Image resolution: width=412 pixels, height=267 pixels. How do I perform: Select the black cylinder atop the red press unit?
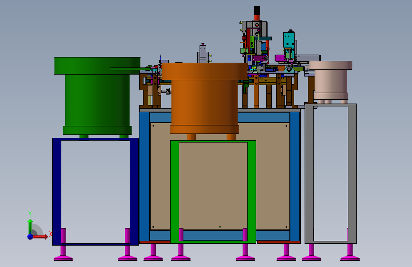click(x=257, y=10)
